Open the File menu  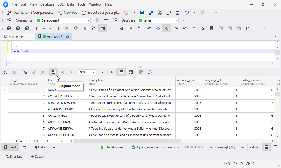pos(14,4)
